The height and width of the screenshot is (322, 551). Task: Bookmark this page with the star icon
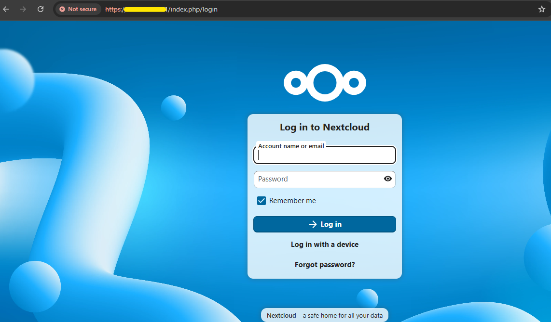[541, 9]
